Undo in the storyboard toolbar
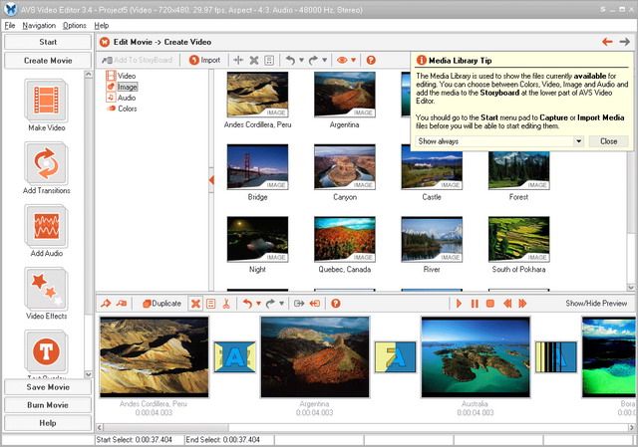638x447 pixels. [247, 304]
